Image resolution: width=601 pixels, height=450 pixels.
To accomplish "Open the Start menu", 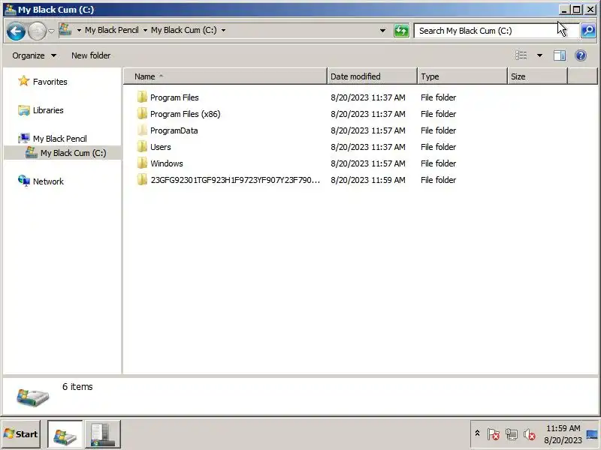I will tap(21, 434).
